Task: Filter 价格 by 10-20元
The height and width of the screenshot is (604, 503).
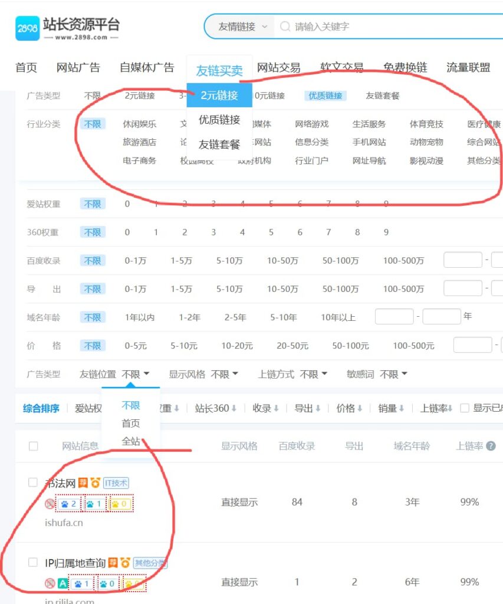Action: (237, 346)
